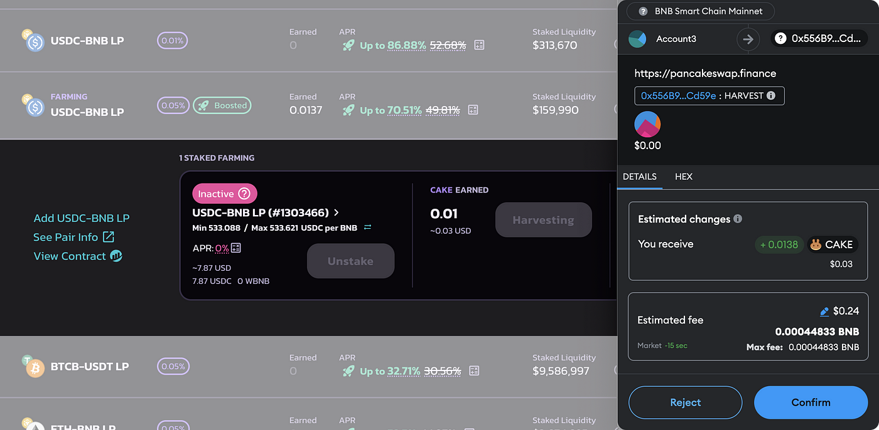Viewport: 879px width, 430px height.
Task: Open Add USDC-BNB LP link
Action: coord(82,218)
